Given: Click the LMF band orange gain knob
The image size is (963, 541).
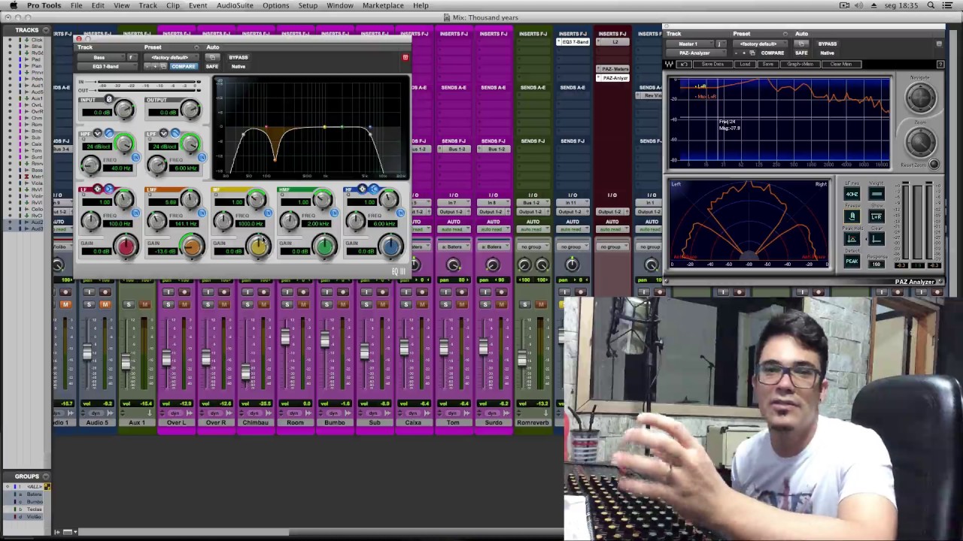Looking at the screenshot, I should pyautogui.click(x=192, y=246).
